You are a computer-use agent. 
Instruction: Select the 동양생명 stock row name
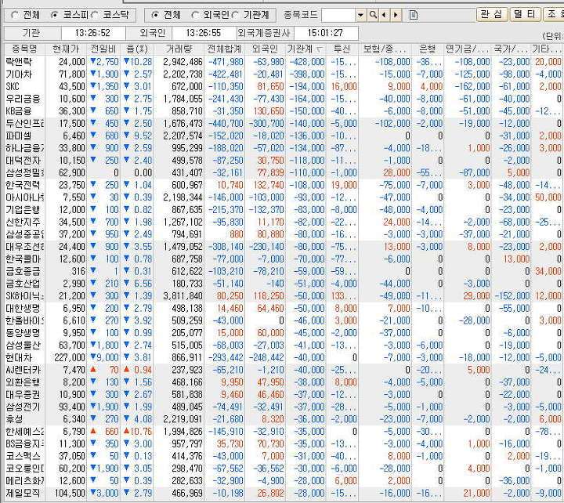coord(23,333)
